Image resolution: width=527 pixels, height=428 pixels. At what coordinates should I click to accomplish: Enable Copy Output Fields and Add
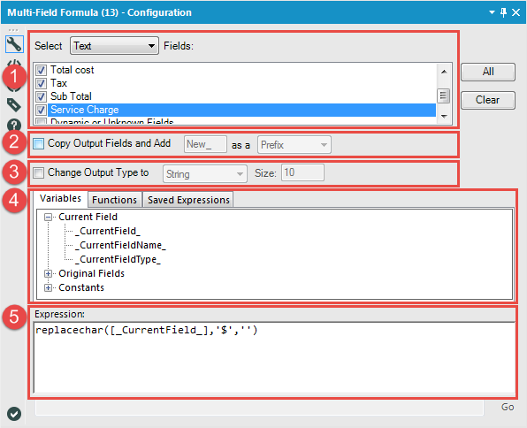click(x=38, y=144)
